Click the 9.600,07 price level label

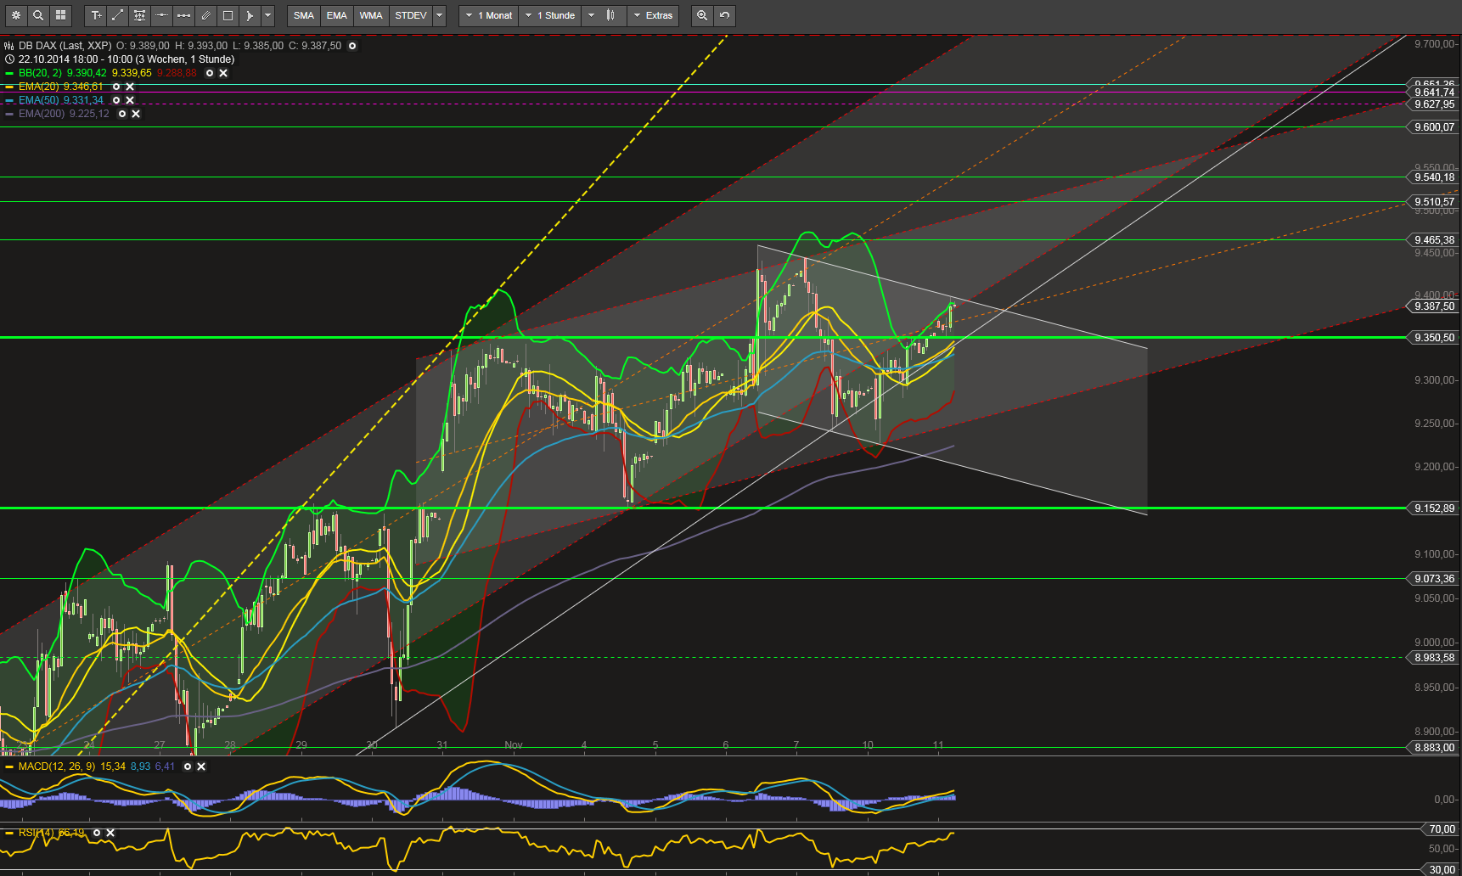click(x=1434, y=127)
